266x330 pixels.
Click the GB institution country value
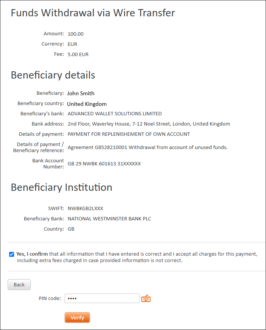pos(71,229)
